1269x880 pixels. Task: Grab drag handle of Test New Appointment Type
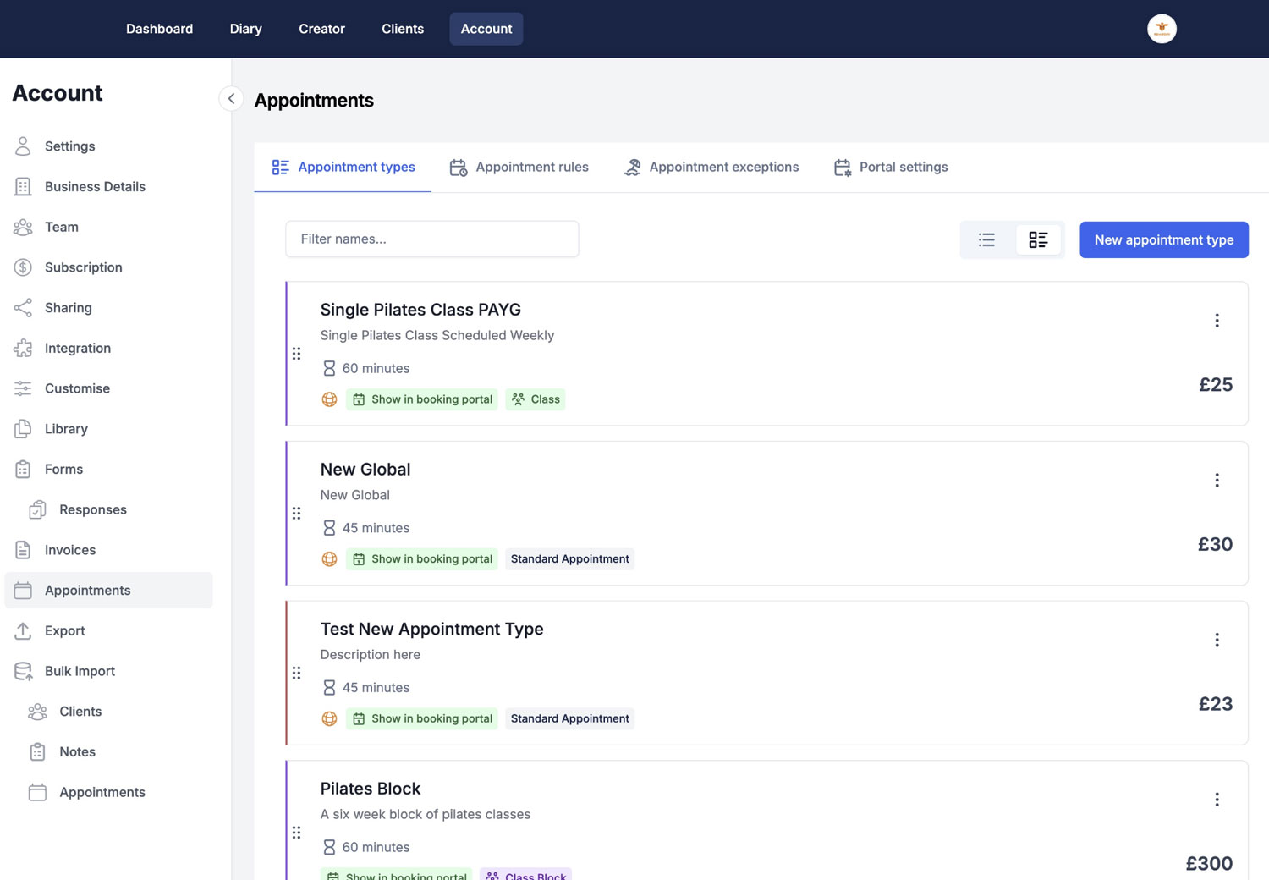tap(296, 673)
